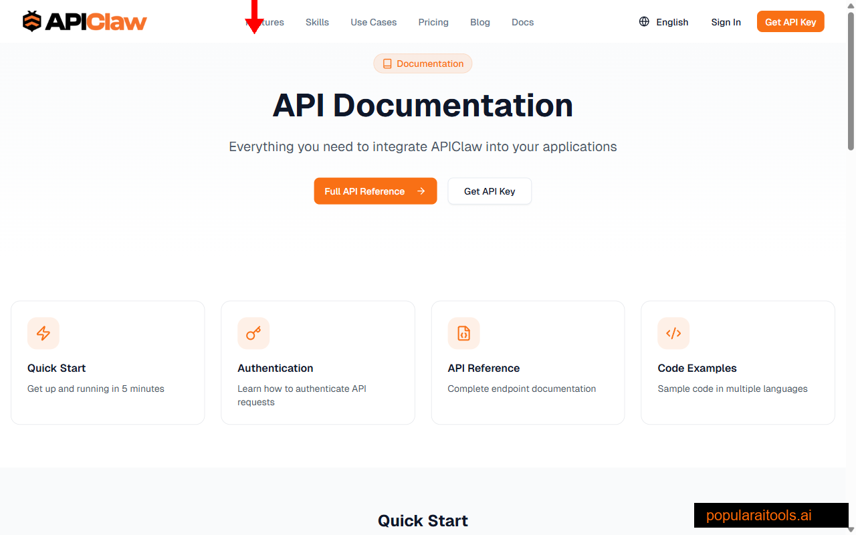
Task: Open the Blog section
Action: (x=480, y=22)
